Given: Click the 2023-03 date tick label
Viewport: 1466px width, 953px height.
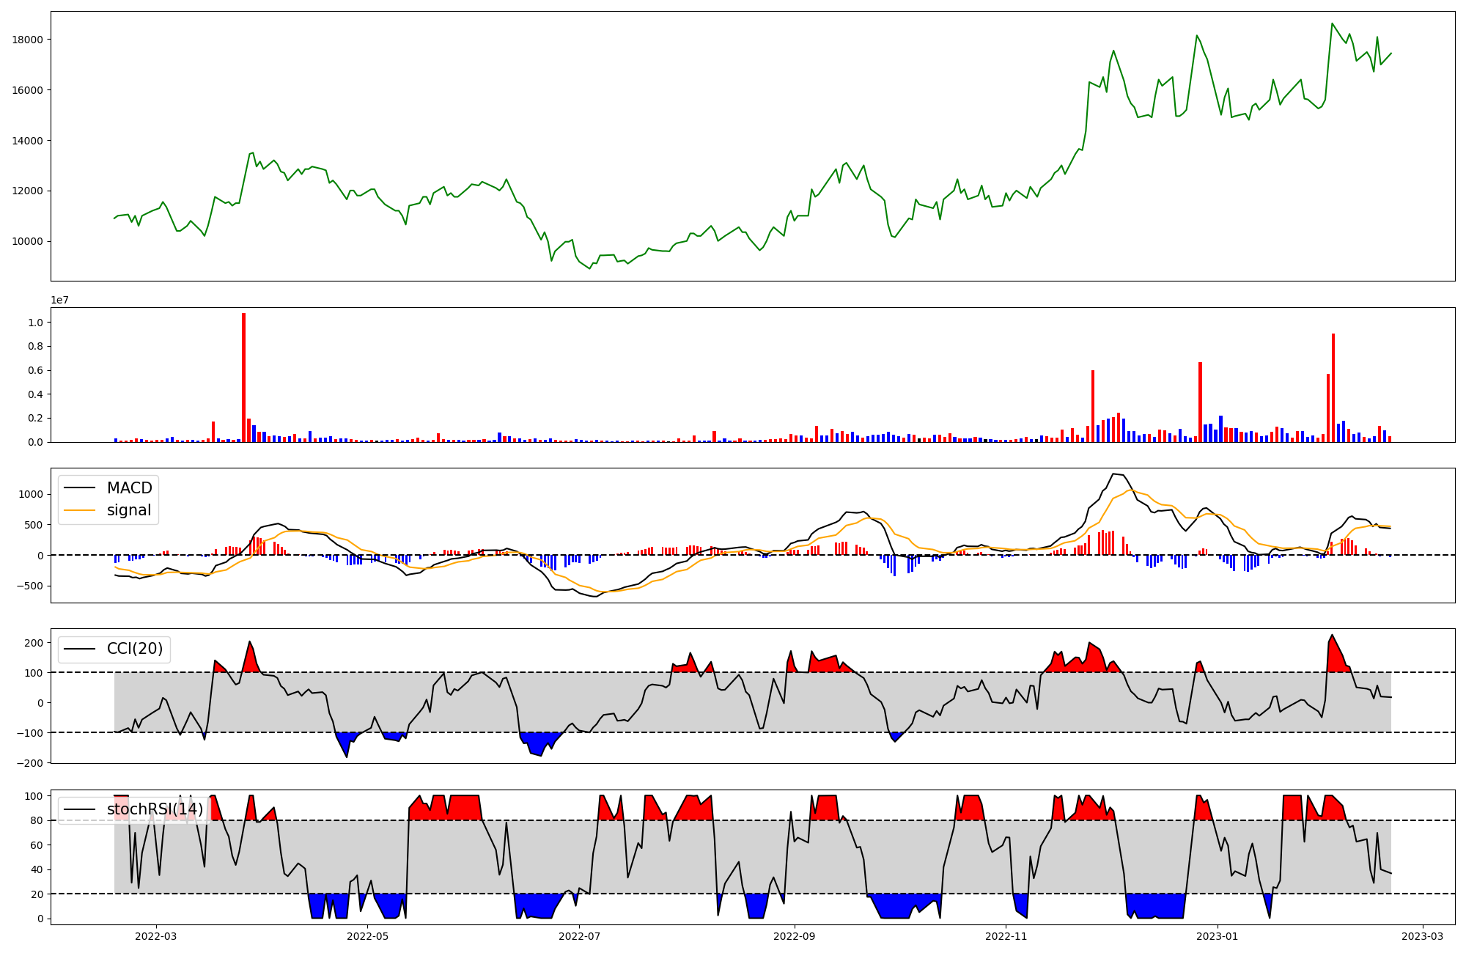Looking at the screenshot, I should pyautogui.click(x=1423, y=936).
